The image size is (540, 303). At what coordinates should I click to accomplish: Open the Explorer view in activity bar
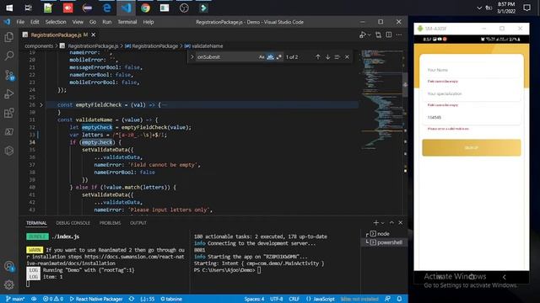point(9,37)
